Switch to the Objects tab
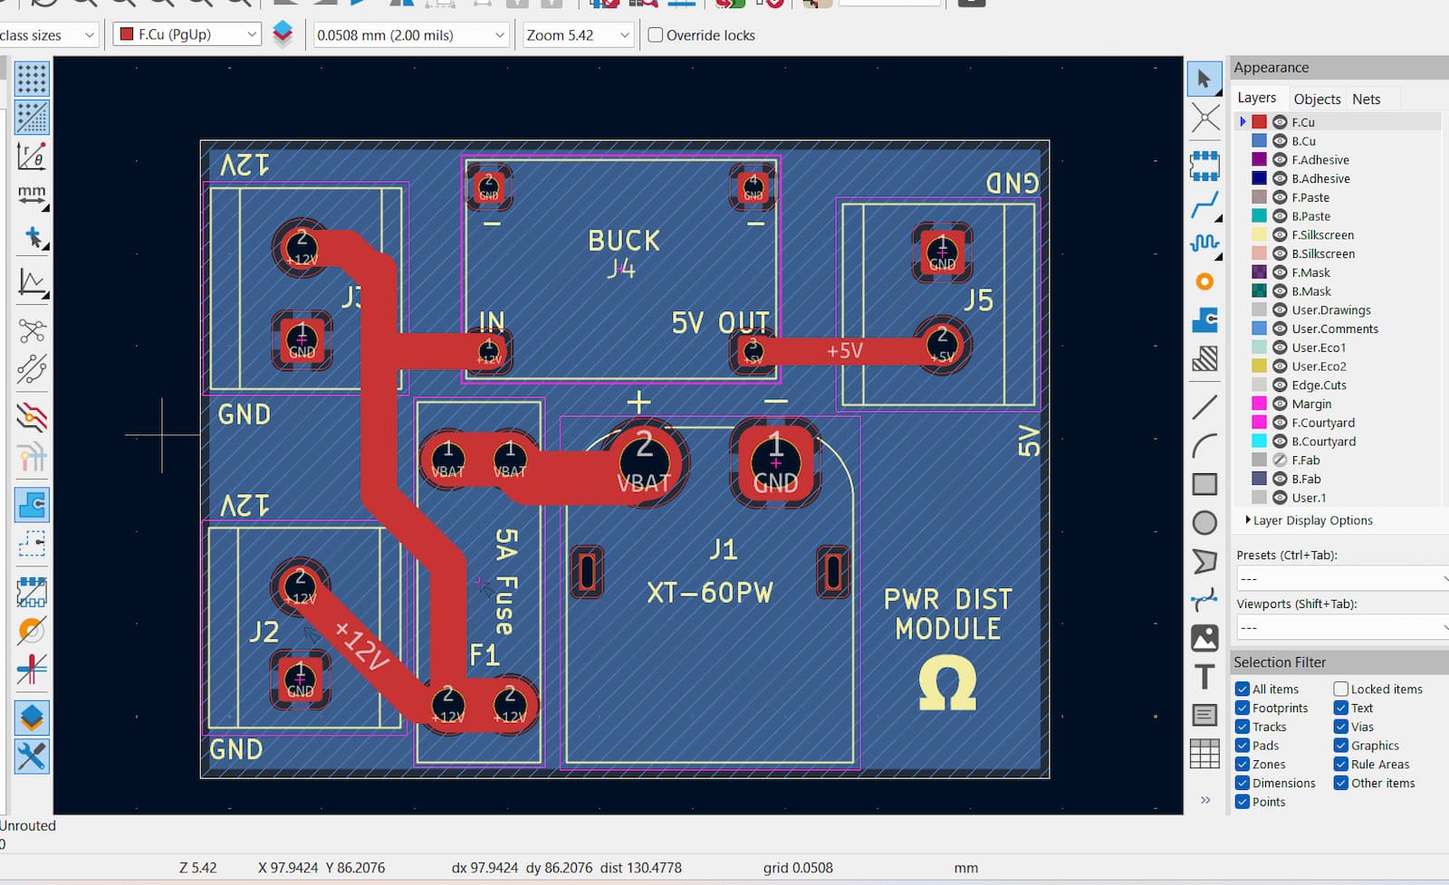 (1317, 99)
